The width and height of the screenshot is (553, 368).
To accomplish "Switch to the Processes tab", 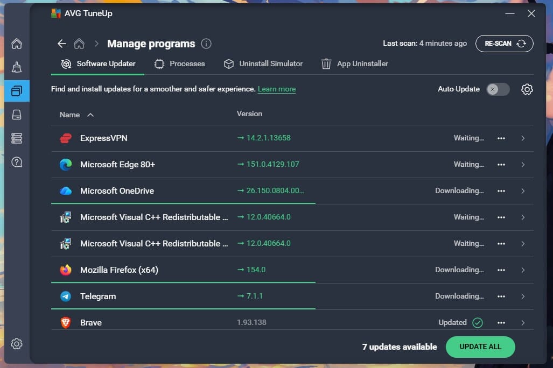I will pos(179,64).
